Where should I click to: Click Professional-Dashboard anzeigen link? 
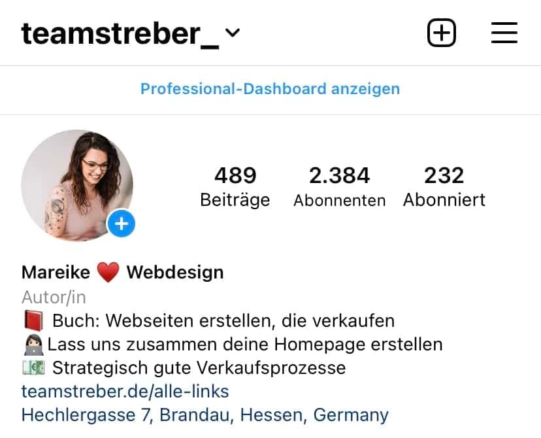click(x=270, y=89)
